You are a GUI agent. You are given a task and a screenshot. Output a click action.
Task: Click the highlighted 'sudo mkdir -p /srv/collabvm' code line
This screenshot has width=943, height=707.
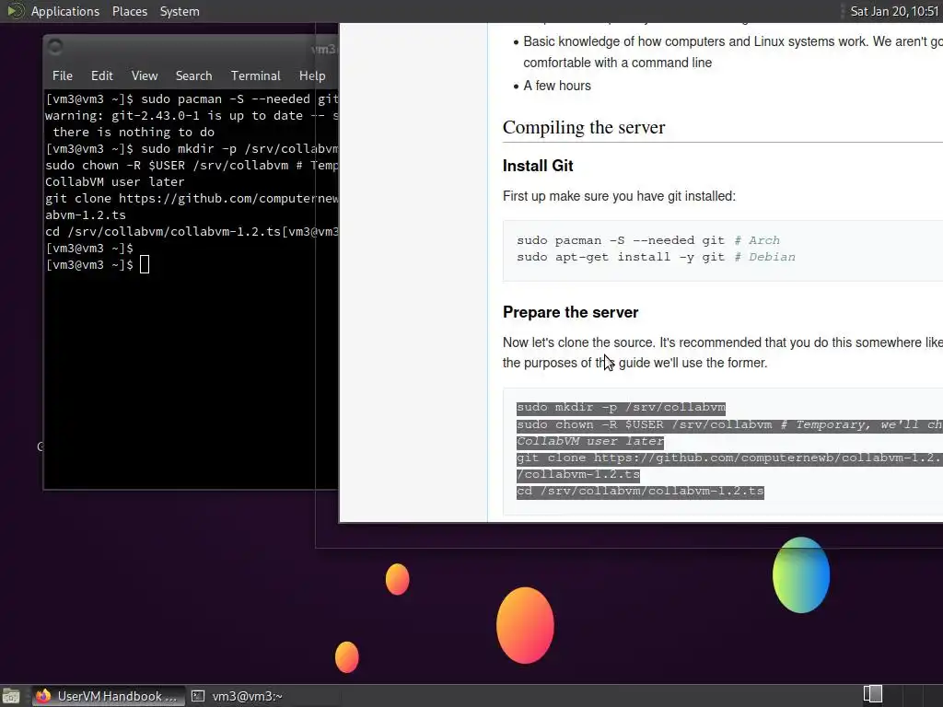point(621,408)
